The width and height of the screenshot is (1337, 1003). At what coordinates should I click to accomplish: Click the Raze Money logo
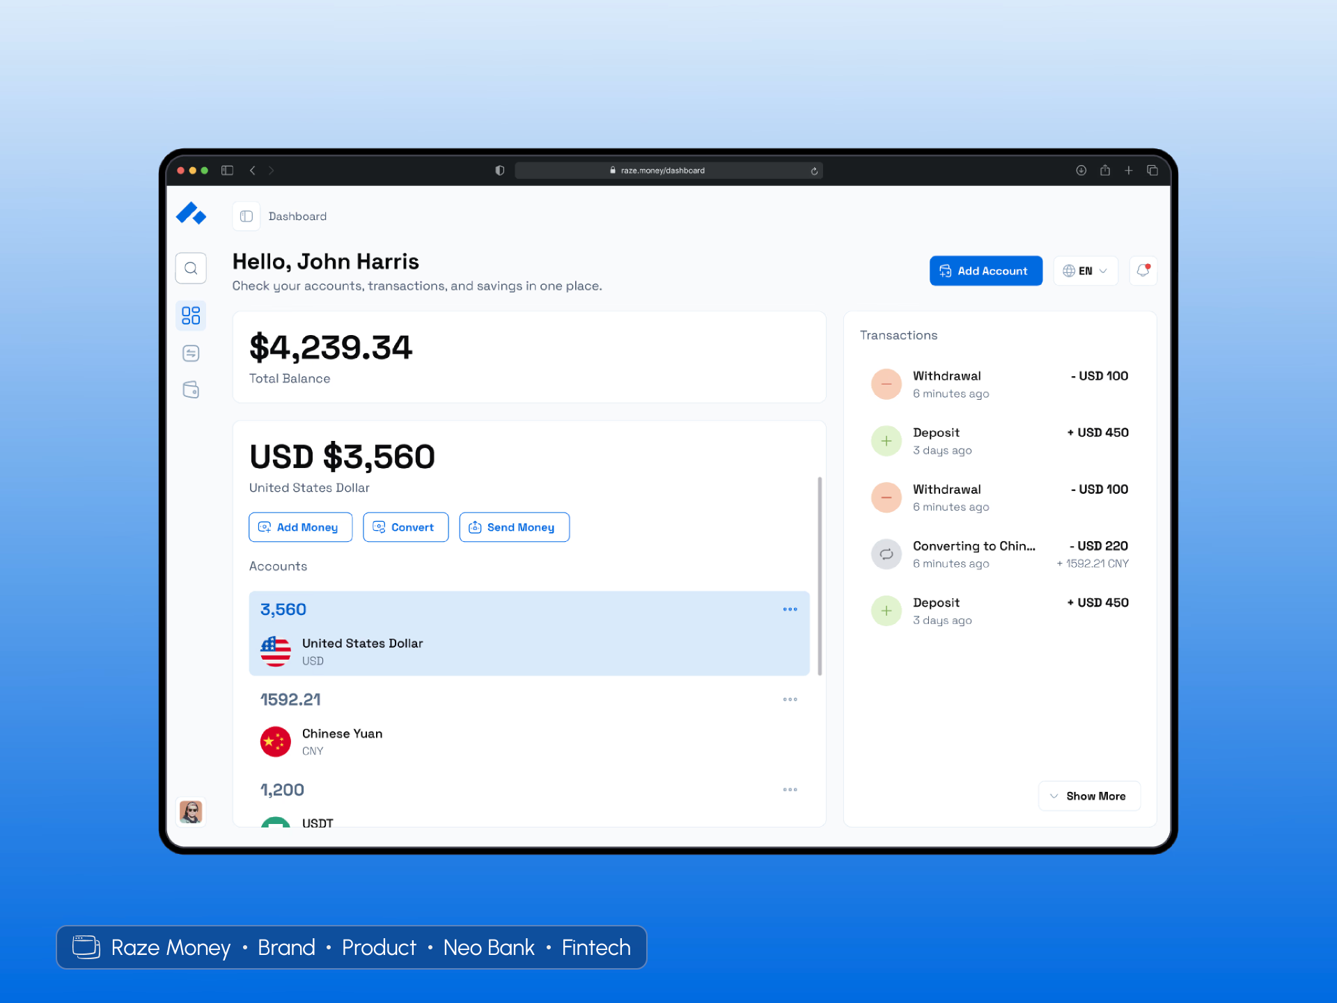pyautogui.click(x=191, y=213)
